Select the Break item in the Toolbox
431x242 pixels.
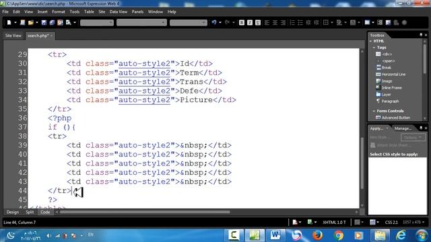[386, 67]
